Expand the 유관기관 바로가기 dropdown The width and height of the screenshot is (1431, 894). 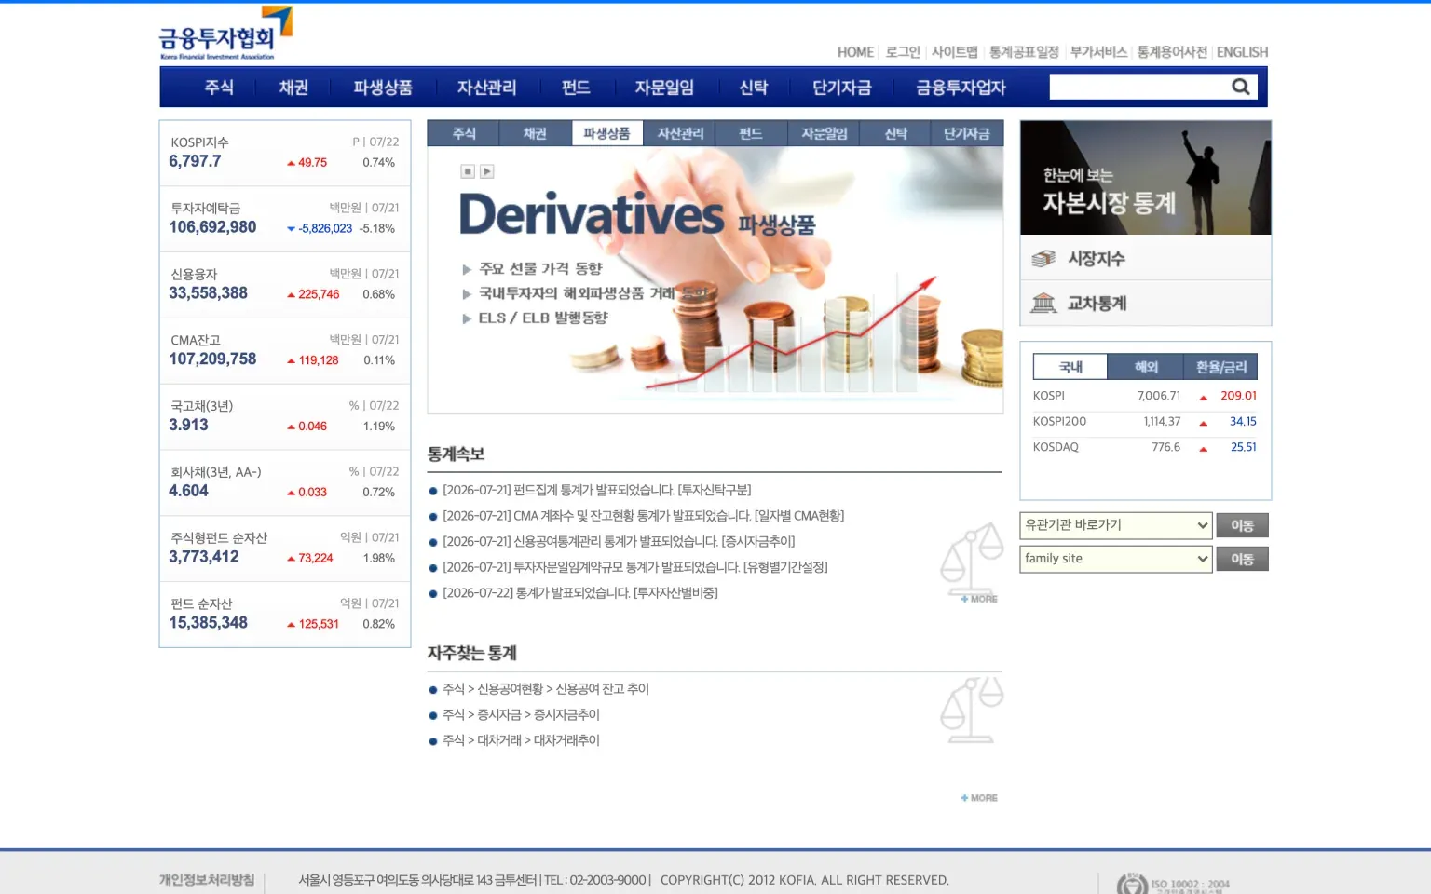pyautogui.click(x=1116, y=525)
